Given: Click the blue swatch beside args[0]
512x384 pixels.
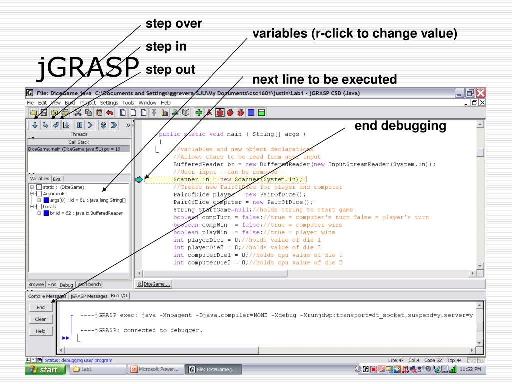Looking at the screenshot, I should [46, 200].
